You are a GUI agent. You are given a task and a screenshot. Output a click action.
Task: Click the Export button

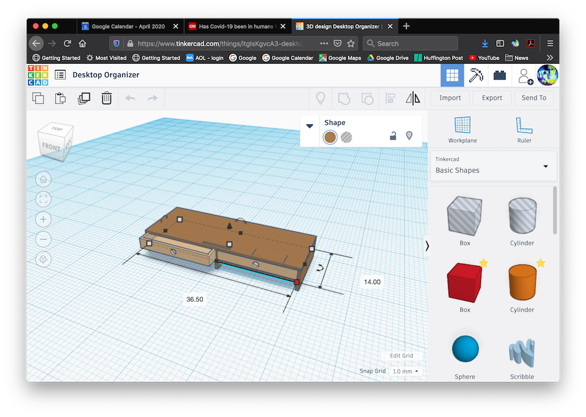[x=492, y=98]
